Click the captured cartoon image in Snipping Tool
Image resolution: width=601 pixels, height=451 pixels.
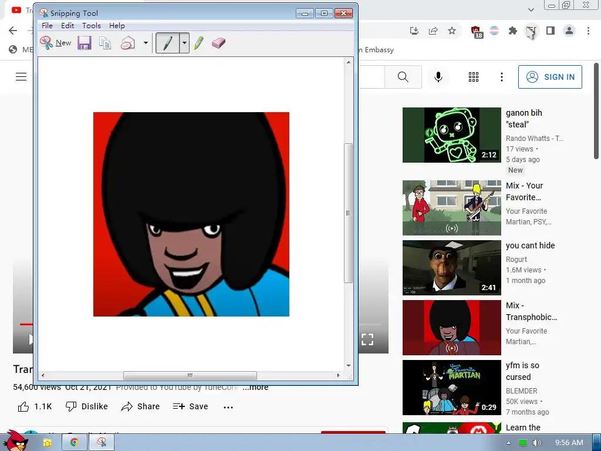coord(191,214)
